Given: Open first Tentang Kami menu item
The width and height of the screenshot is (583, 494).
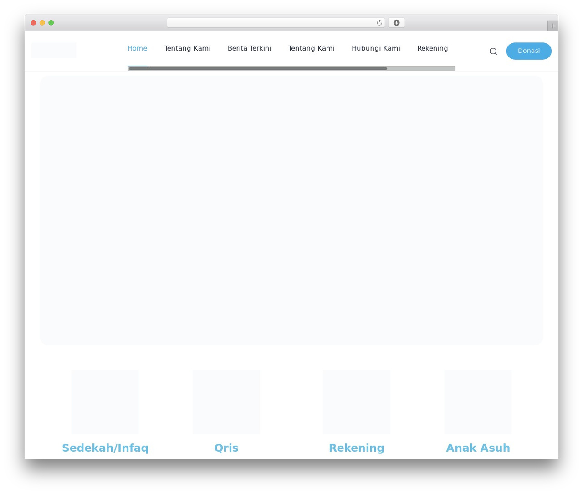Looking at the screenshot, I should coord(187,48).
